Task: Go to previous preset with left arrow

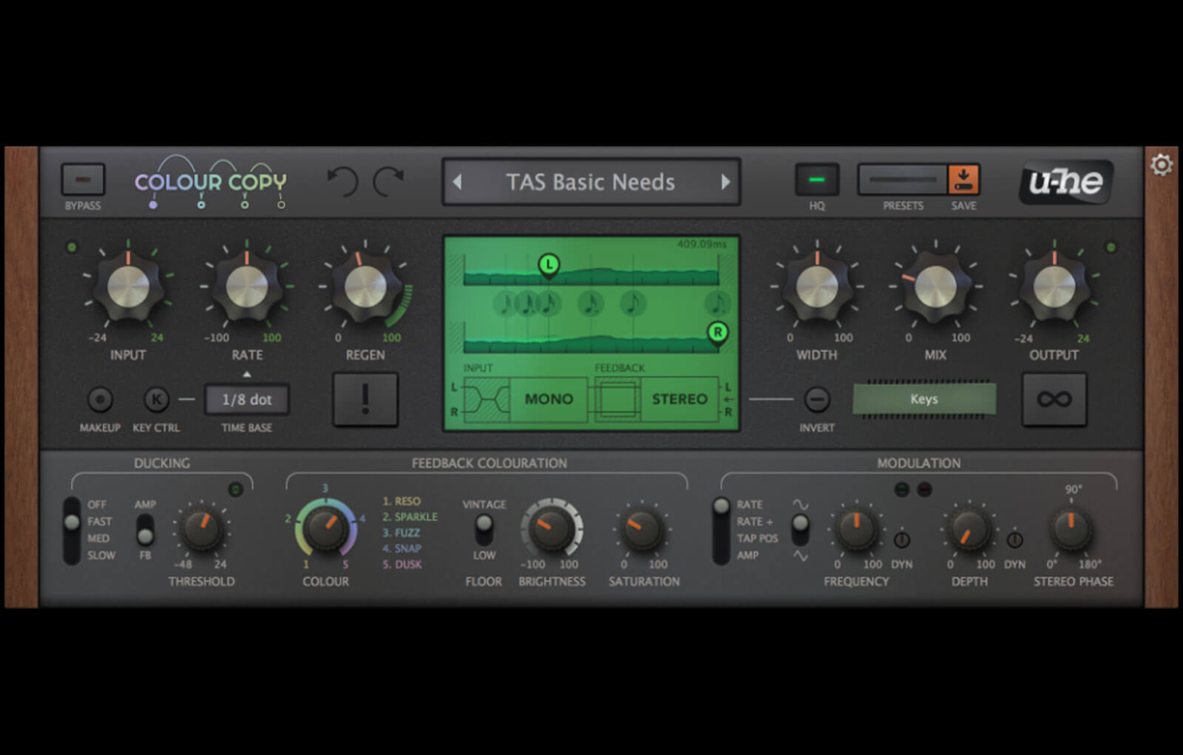Action: 457,182
